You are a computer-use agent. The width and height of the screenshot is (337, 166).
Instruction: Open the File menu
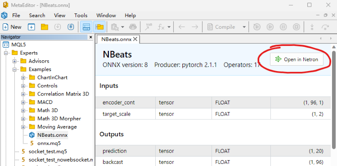16,15
